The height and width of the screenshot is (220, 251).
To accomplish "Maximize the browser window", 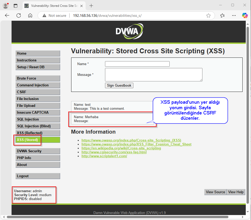I will coord(233,5).
